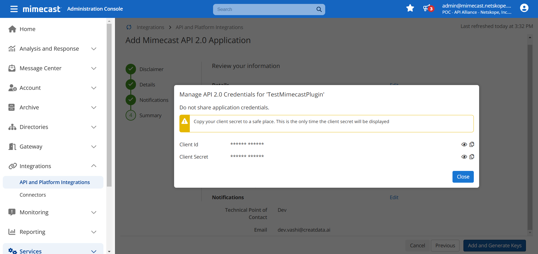Expand Message Center menu
The image size is (538, 254).
(94, 68)
